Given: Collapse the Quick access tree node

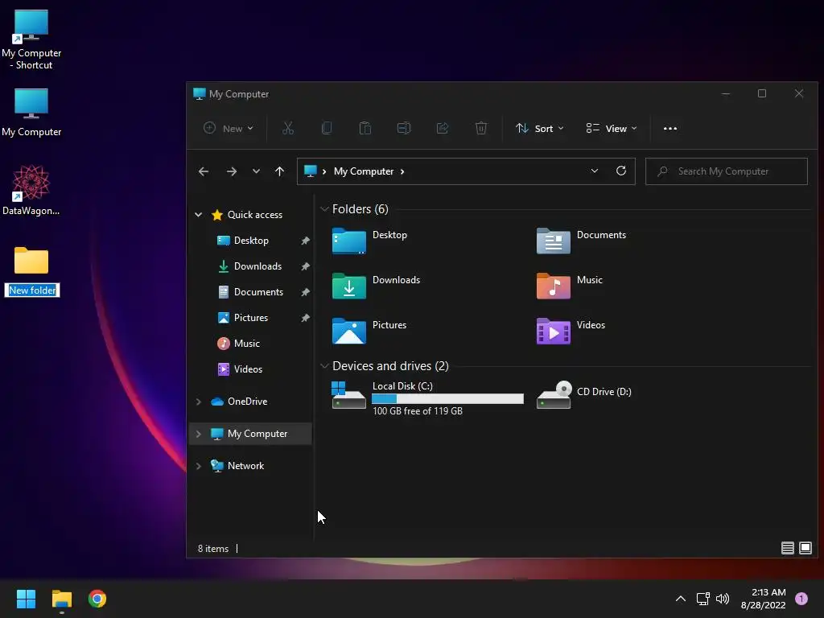Looking at the screenshot, I should [x=198, y=214].
